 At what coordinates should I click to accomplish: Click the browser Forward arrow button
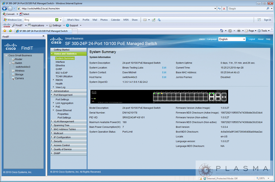pyautogui.click(x=10, y=9)
